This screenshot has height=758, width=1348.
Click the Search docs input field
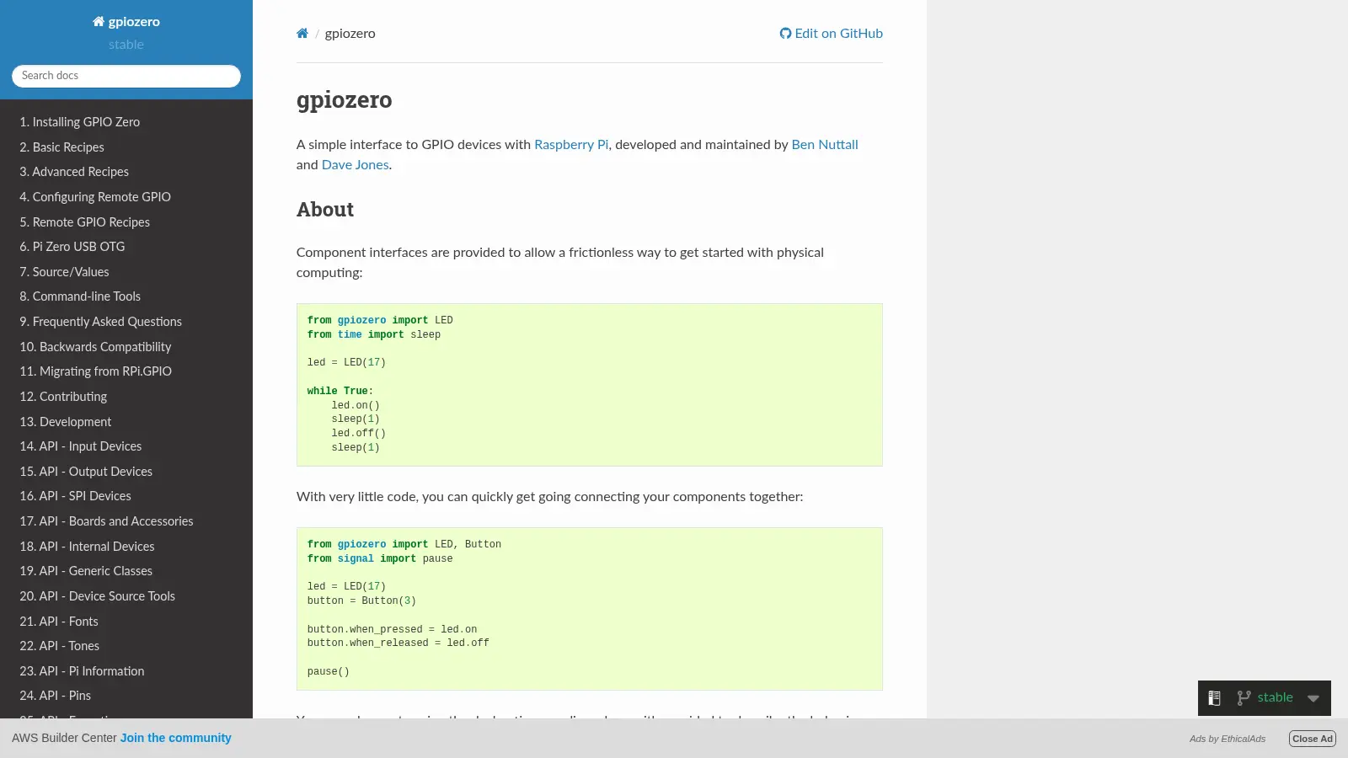coord(126,76)
